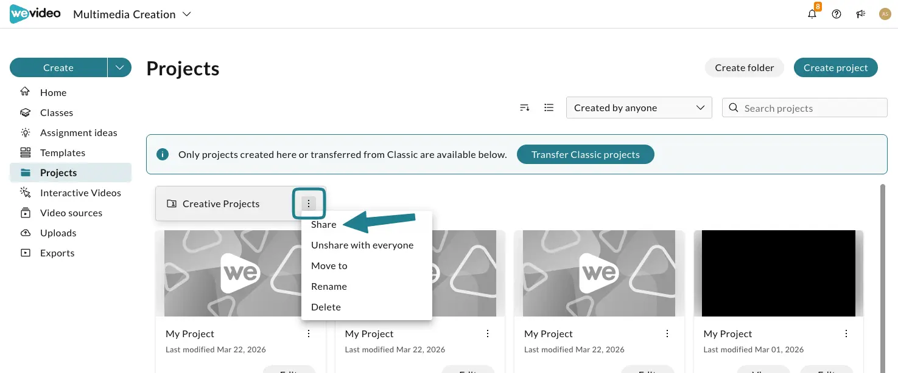
Task: Click the Search projects field
Action: 804,108
